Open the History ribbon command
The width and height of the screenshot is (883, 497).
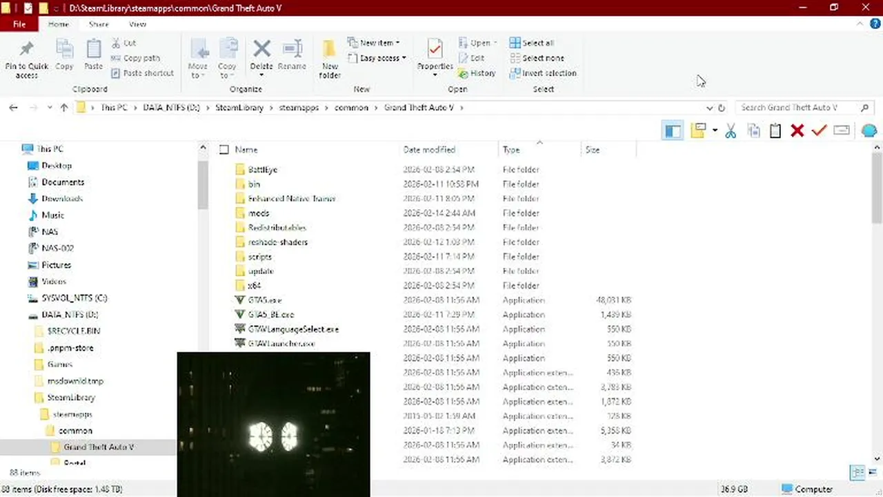476,73
